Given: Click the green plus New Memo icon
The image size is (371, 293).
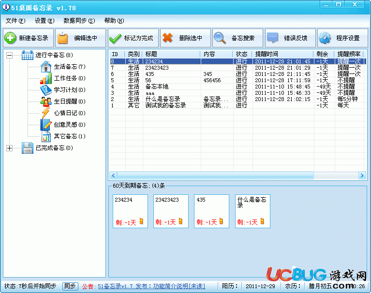Looking at the screenshot, I should coord(10,38).
